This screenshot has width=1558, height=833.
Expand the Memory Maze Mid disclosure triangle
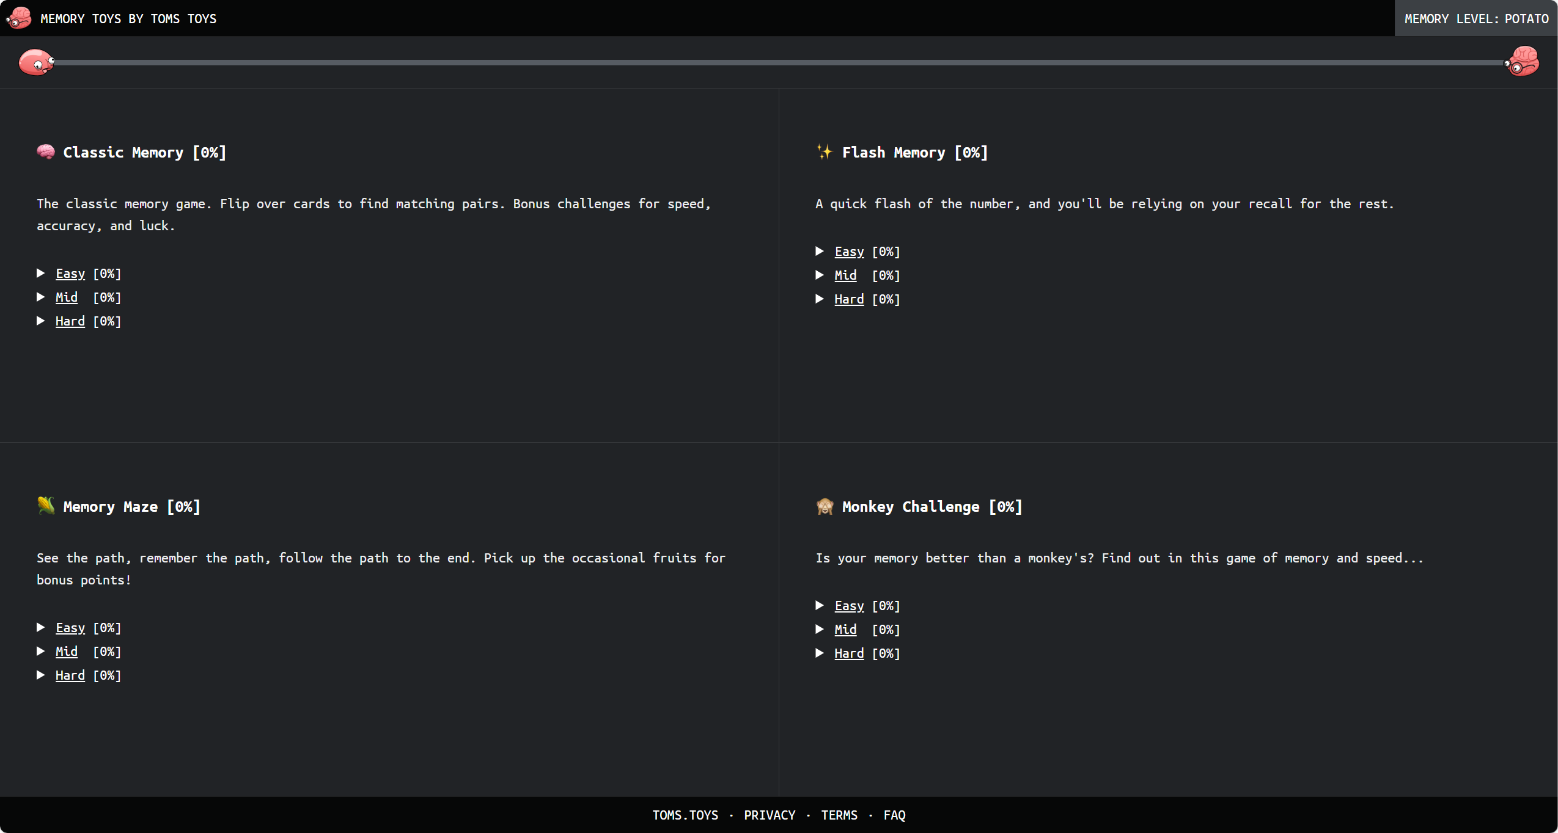tap(41, 651)
